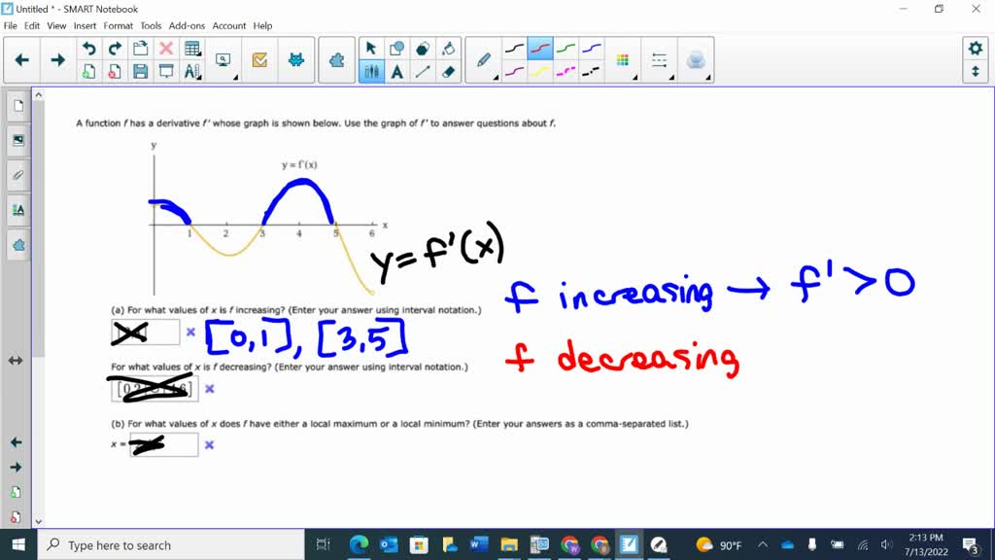Click the Insert Table icon
The height and width of the screenshot is (560, 995).
point(190,48)
